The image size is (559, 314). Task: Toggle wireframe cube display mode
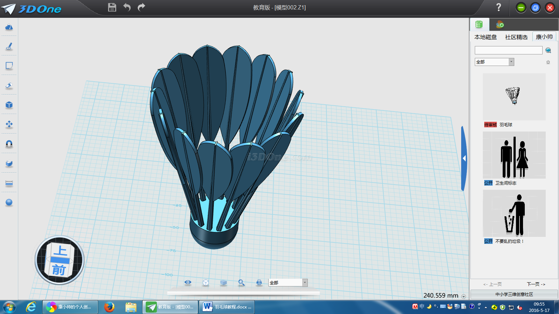tap(206, 283)
